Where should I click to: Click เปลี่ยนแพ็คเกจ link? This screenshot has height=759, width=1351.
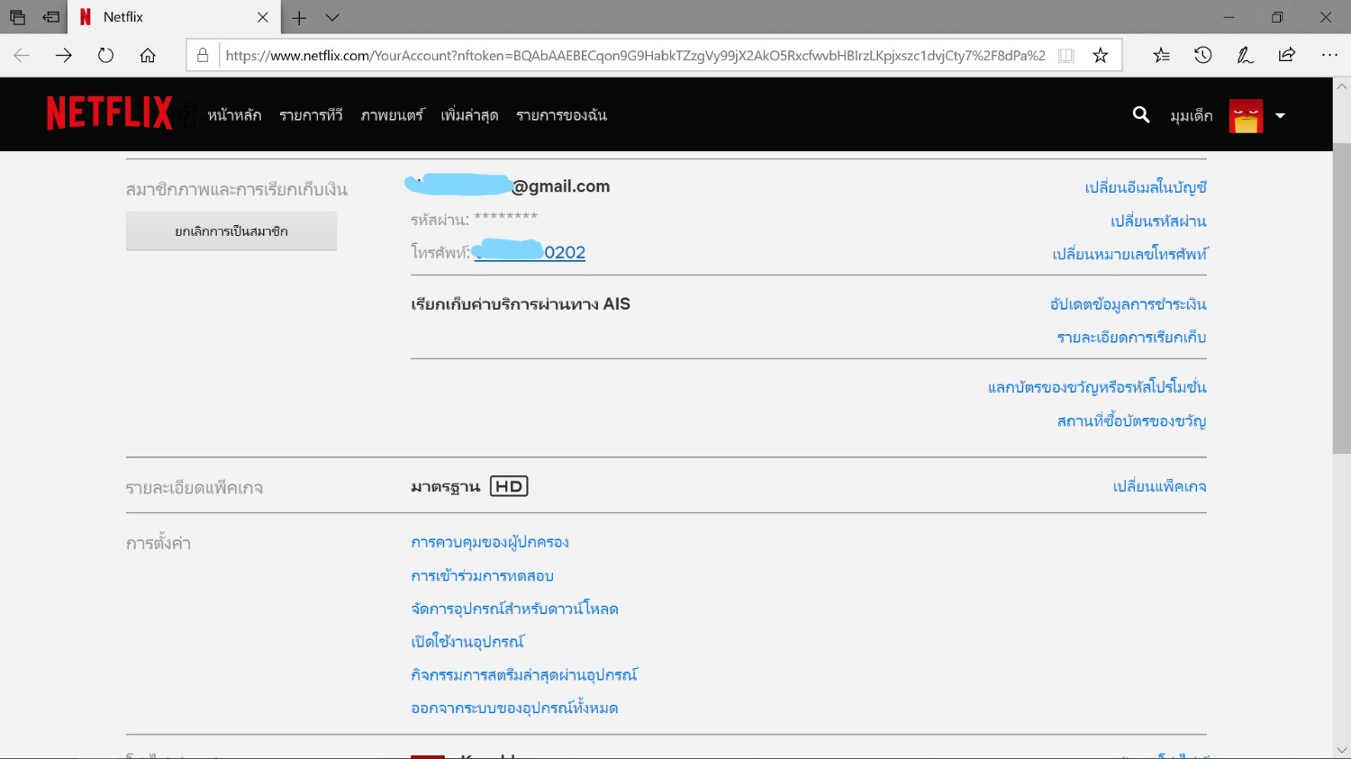[x=1159, y=486]
